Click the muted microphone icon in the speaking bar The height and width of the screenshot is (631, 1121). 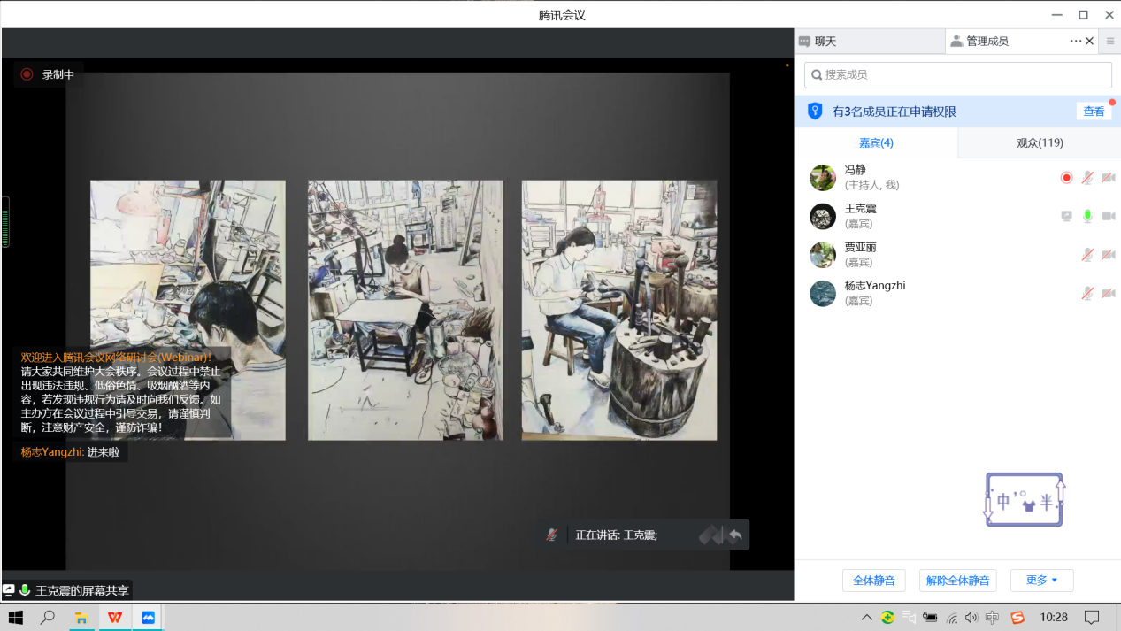pyautogui.click(x=552, y=535)
